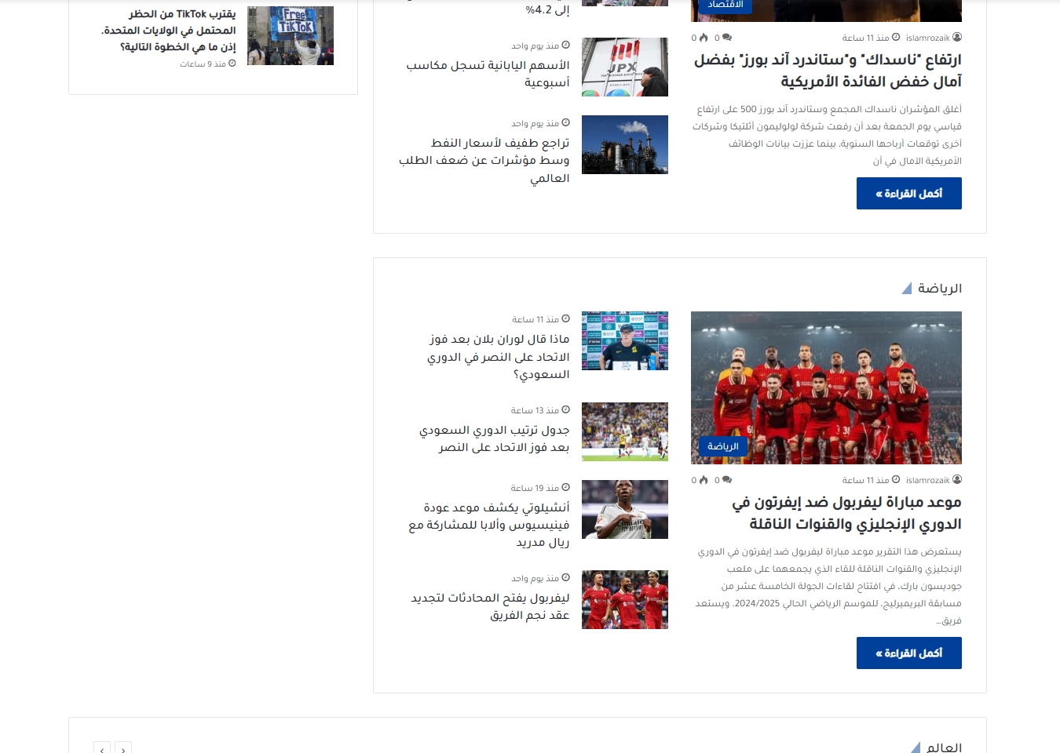This screenshot has height=753, width=1060.
Task: Click the author avatar icon on the Liverpool vs Everton article
Action: point(957,479)
